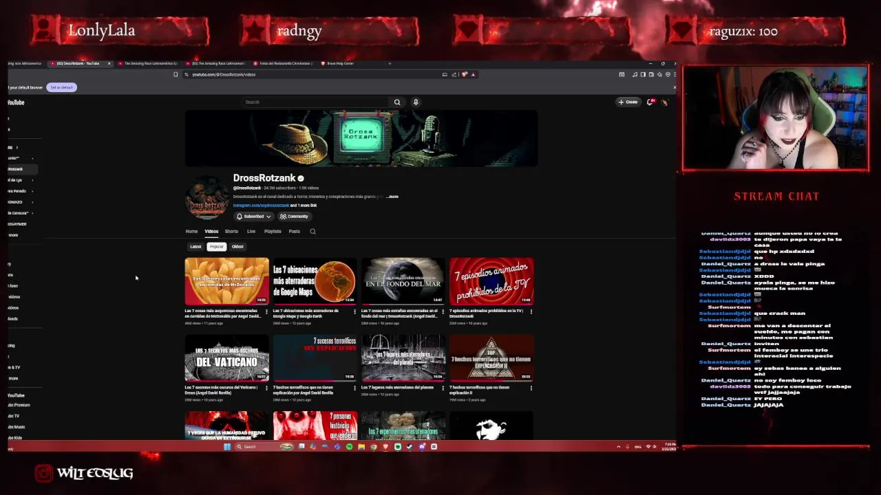The width and height of the screenshot is (881, 495).
Task: Click the YouTube search magnifier button
Action: coord(397,102)
